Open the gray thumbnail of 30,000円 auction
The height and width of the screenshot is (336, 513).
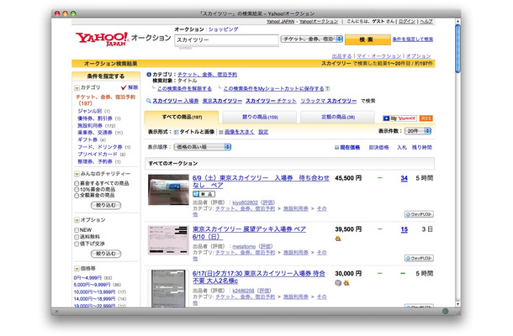[x=168, y=288]
